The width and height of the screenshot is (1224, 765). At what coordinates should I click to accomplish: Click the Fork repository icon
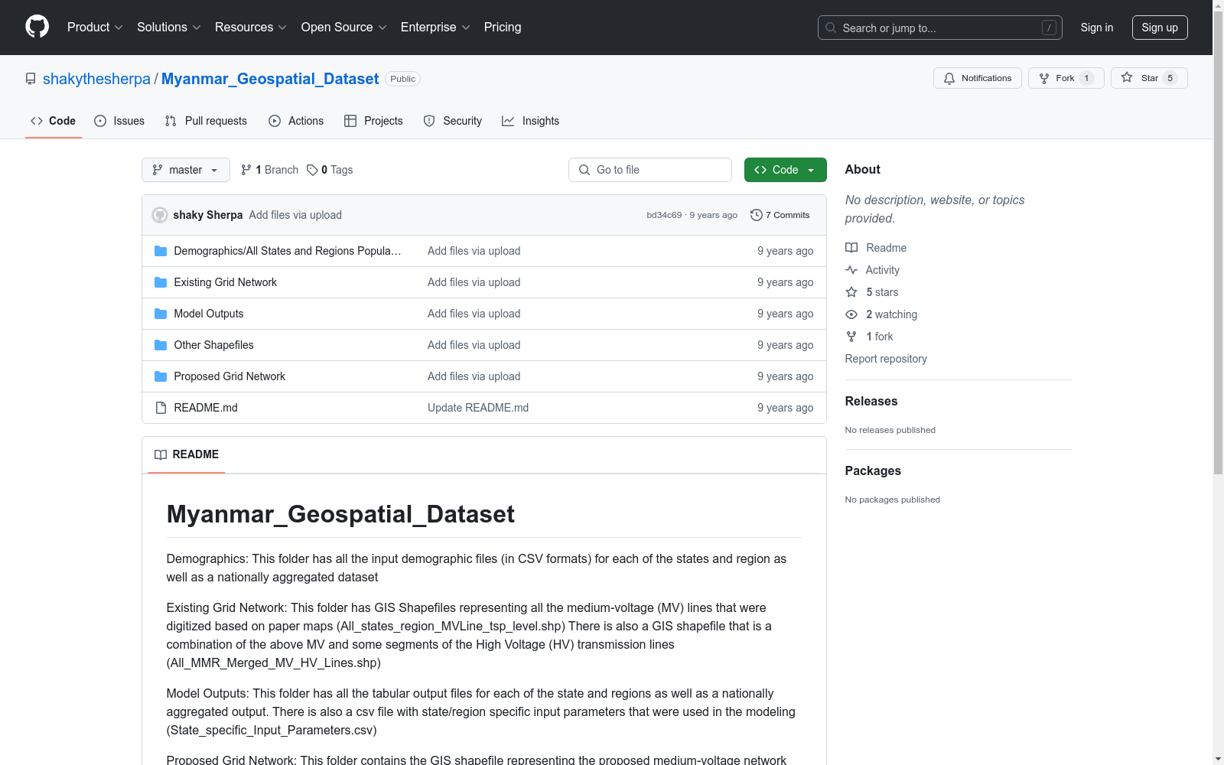(x=1044, y=78)
